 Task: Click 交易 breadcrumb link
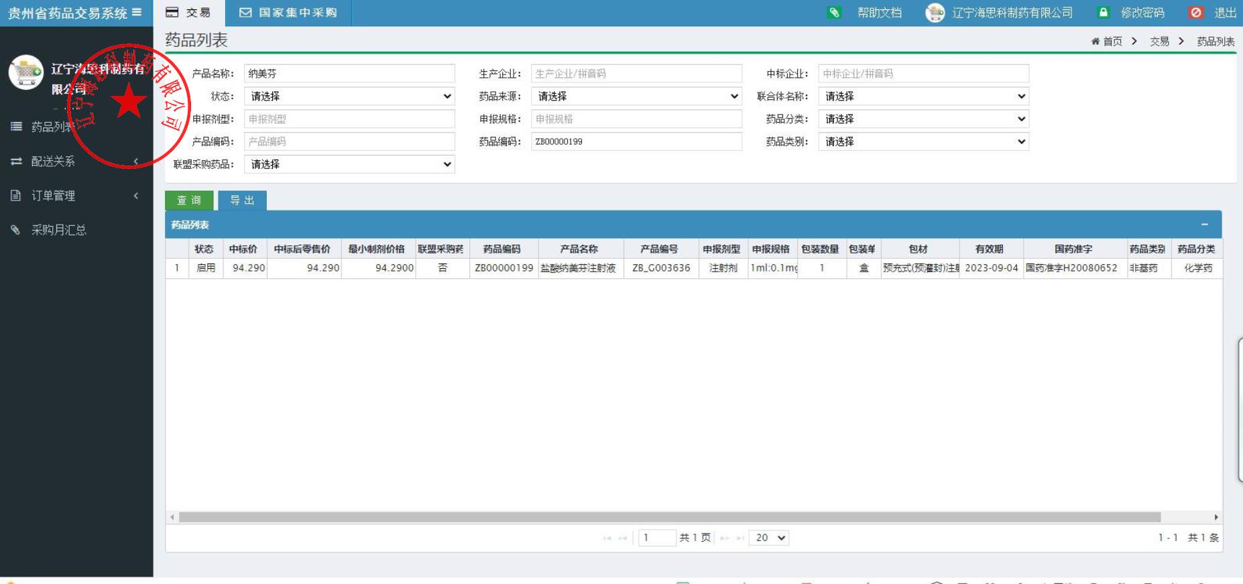click(1160, 42)
